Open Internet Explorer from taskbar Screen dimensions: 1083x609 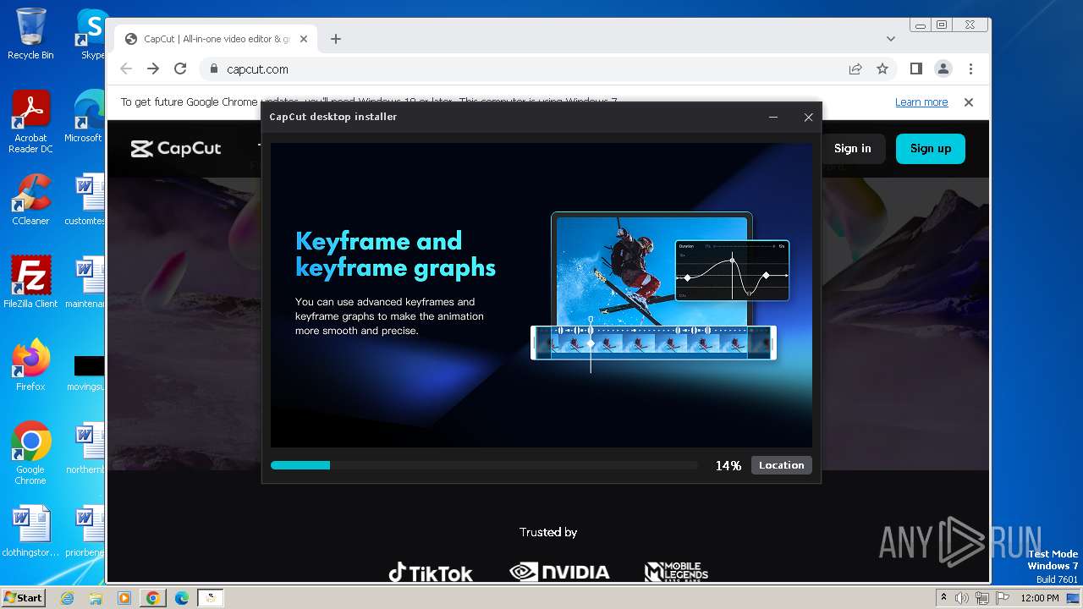tap(68, 598)
